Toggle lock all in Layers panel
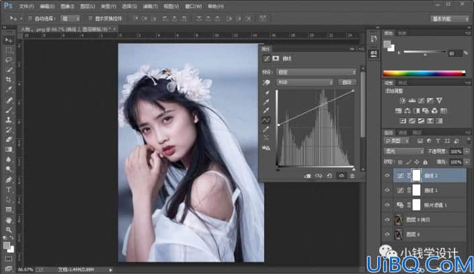Image resolution: width=474 pixels, height=274 pixels. [425, 163]
